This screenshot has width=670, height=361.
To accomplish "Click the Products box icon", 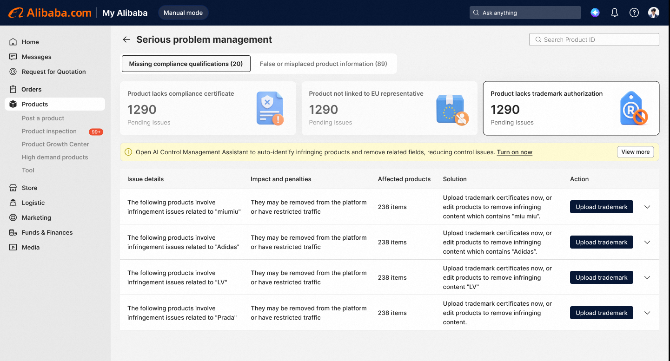I will tap(13, 104).
